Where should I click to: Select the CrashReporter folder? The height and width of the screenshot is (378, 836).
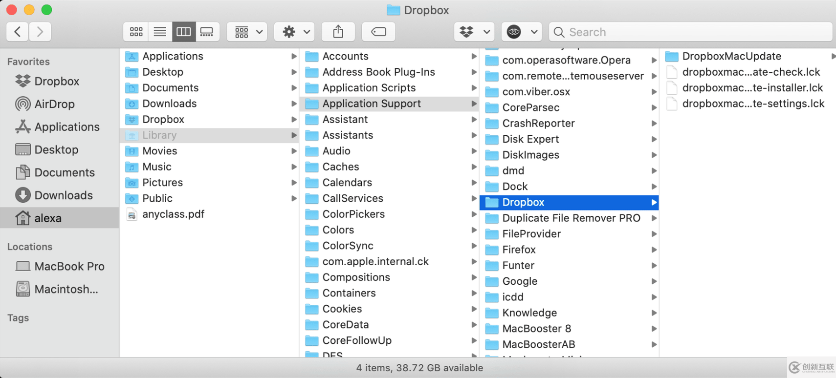[570, 123]
